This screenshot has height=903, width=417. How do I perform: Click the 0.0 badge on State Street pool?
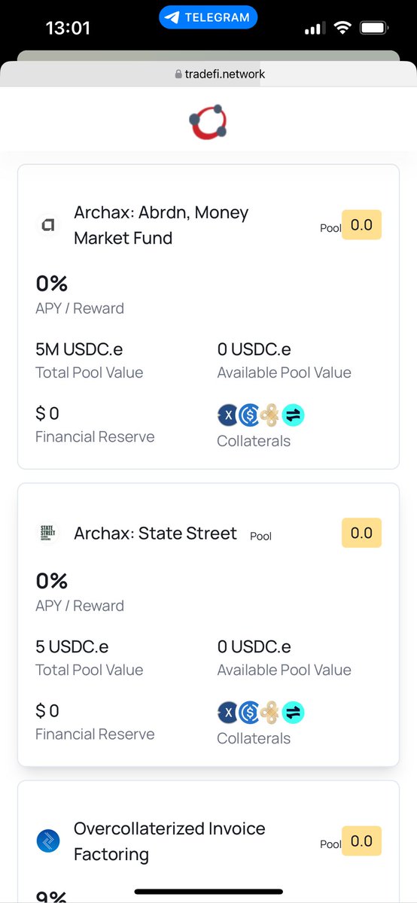tap(361, 533)
